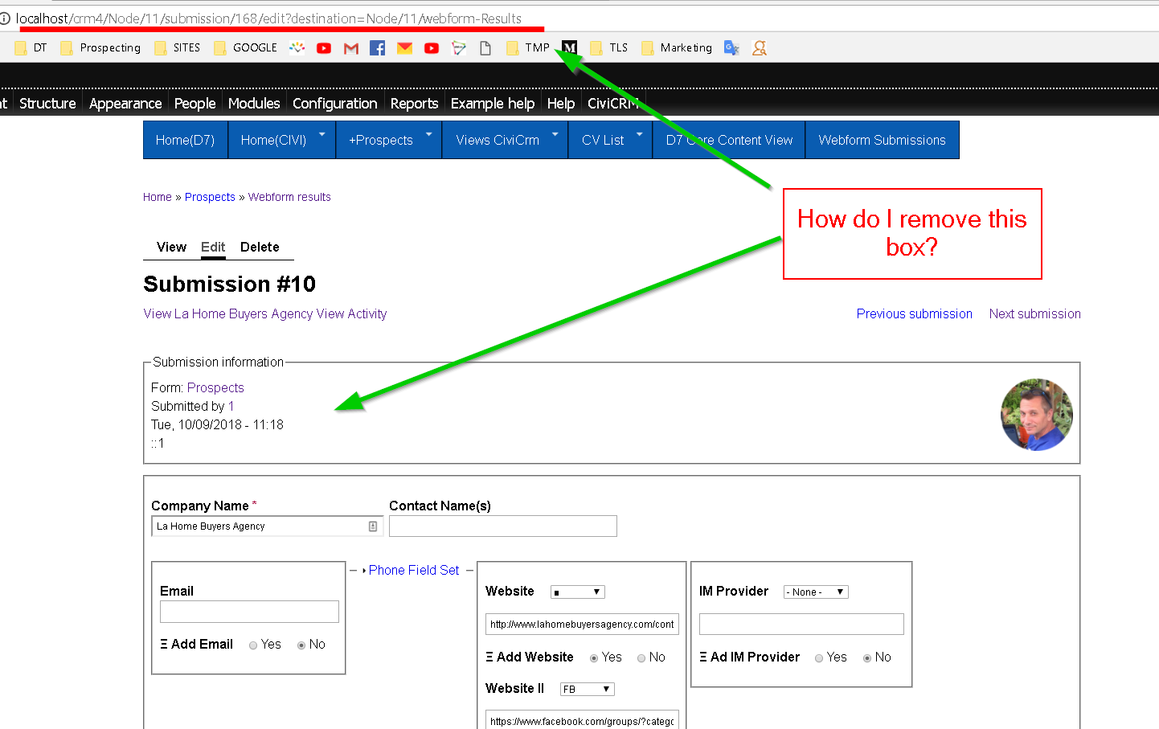Select No for Ad IM Provider
The width and height of the screenshot is (1159, 729).
(x=867, y=658)
